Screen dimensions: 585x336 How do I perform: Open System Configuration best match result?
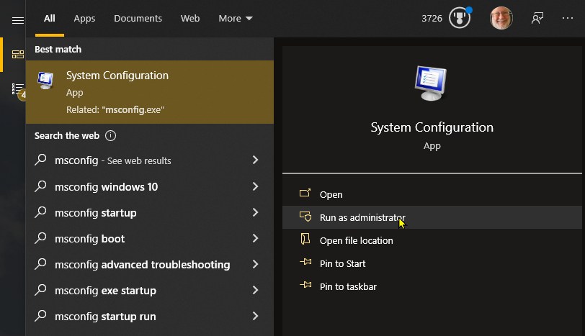(x=150, y=92)
